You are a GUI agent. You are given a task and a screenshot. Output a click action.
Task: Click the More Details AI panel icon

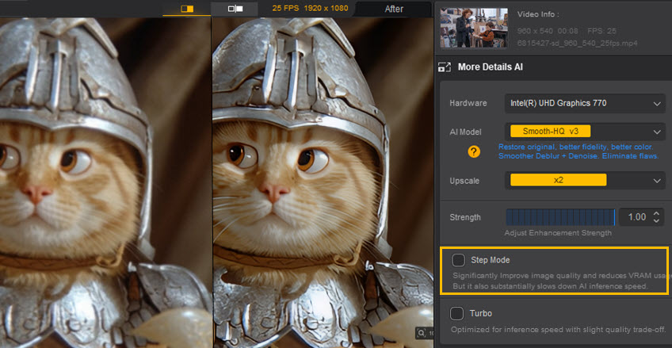point(445,67)
